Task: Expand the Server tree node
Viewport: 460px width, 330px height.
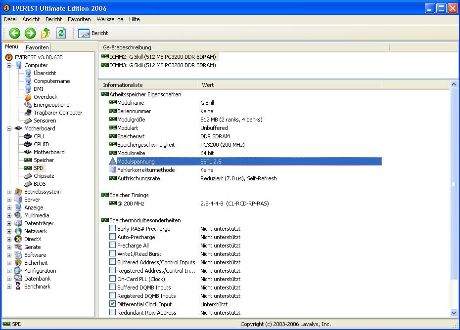Action: pyautogui.click(x=9, y=200)
